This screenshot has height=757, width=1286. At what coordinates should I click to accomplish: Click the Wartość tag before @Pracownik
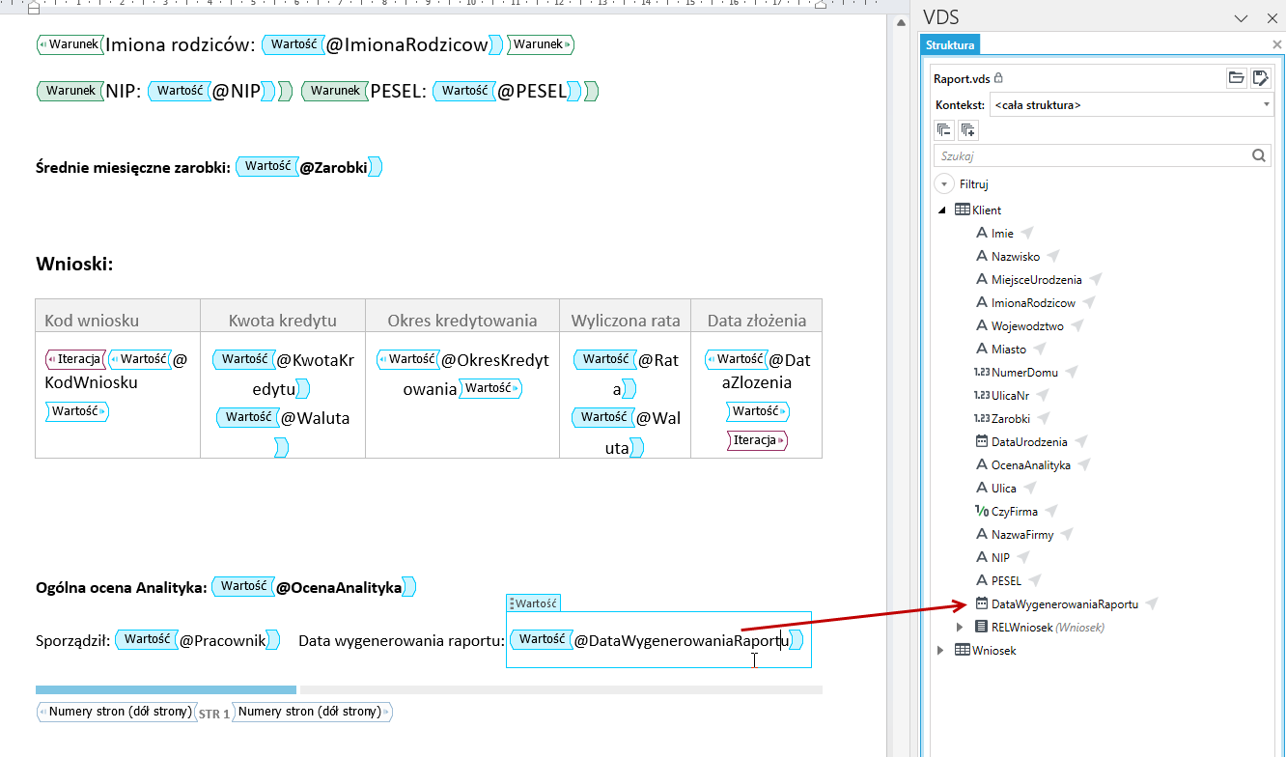pos(147,639)
